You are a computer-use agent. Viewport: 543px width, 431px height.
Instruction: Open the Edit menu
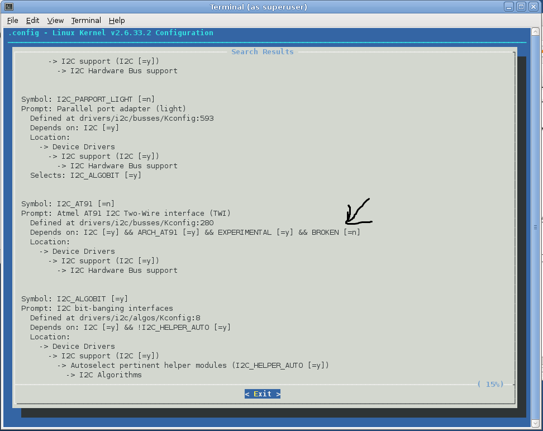[32, 21]
